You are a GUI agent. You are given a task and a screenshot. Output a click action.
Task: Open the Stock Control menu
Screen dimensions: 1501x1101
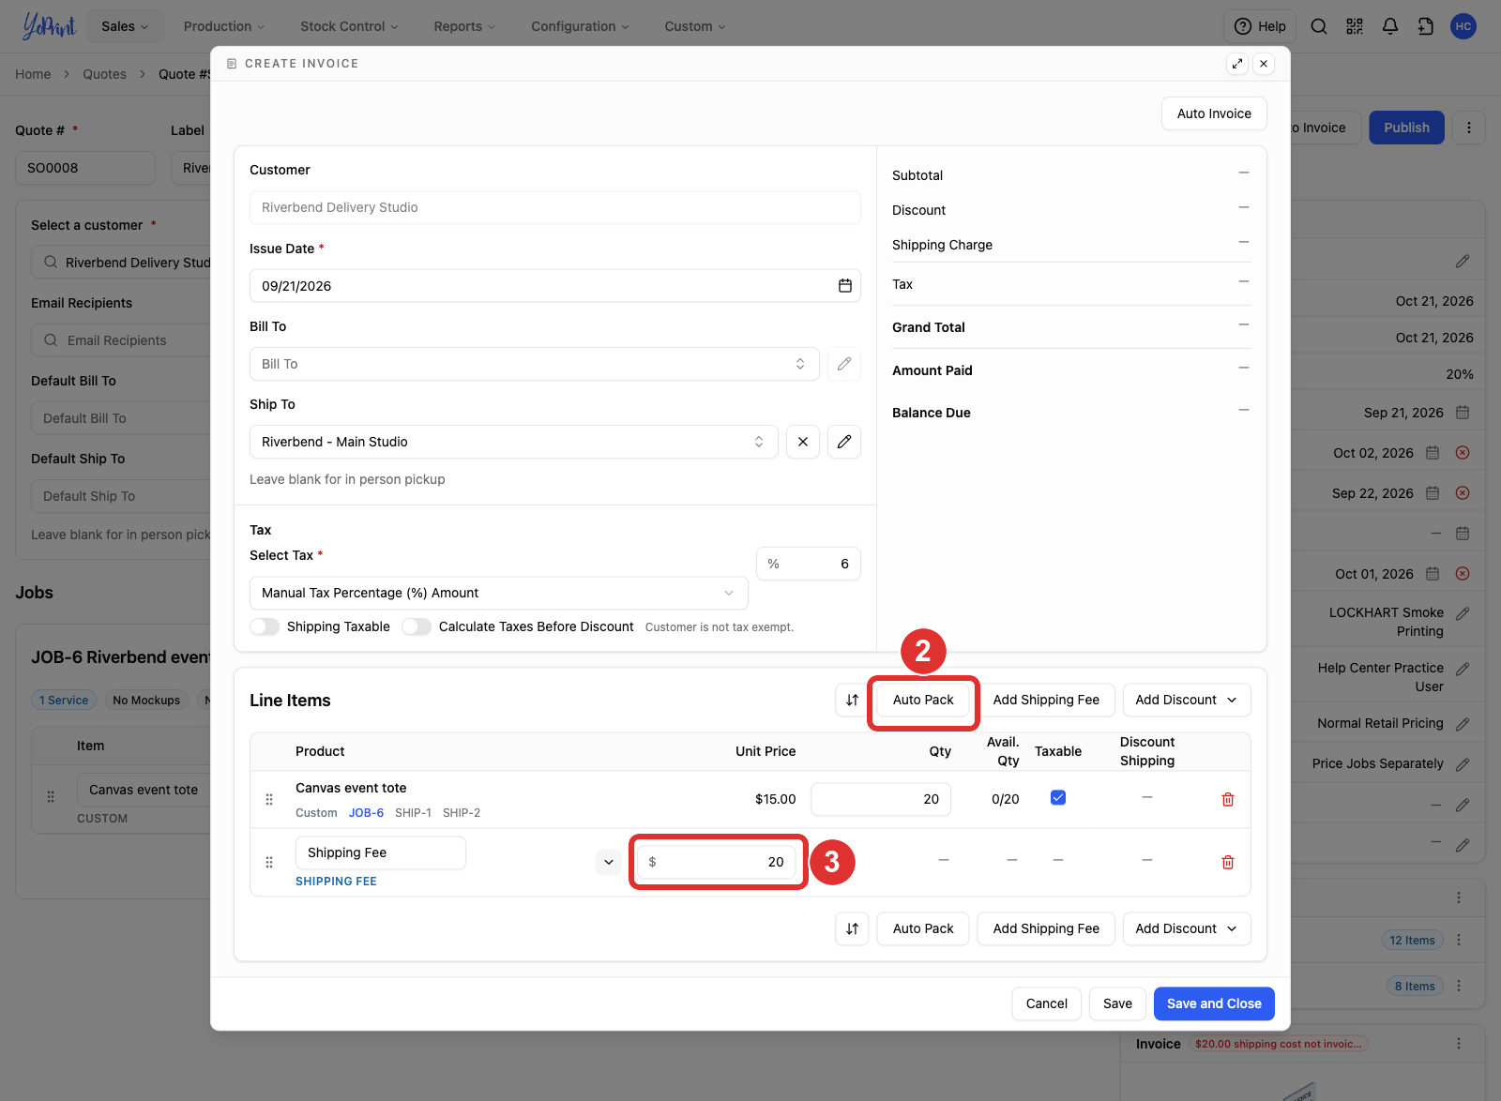point(349,26)
